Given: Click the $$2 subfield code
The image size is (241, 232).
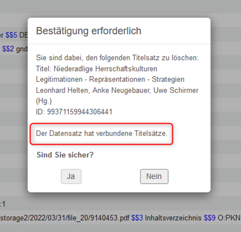Looking at the screenshot, I should 8,49.
